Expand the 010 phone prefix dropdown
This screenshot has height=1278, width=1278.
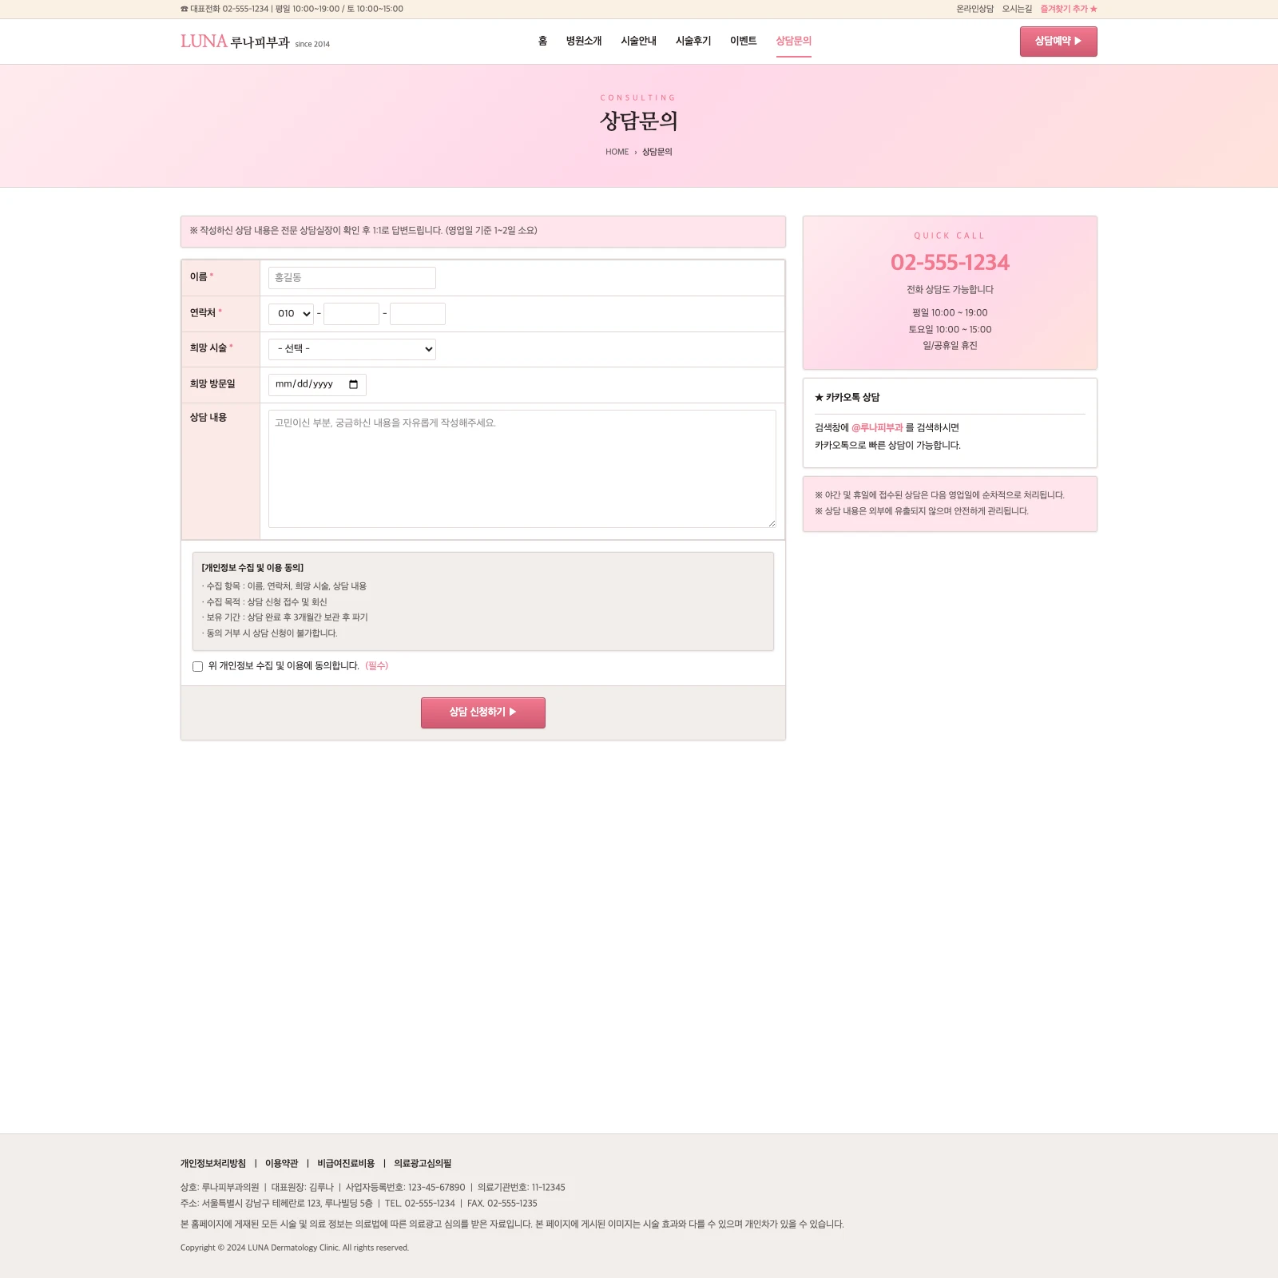pos(291,314)
